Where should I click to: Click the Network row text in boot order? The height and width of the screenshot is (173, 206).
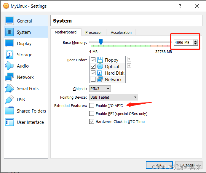click(x=113, y=80)
